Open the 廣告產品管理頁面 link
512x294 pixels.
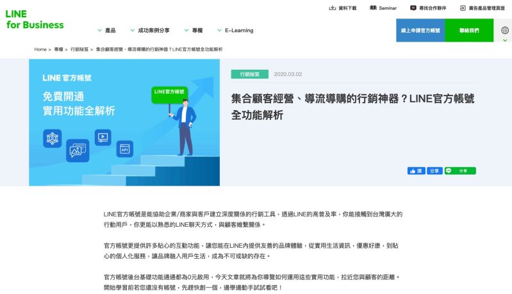[x=486, y=8]
